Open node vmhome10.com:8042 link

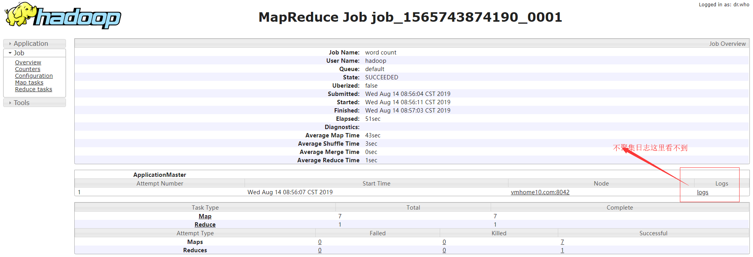pos(540,192)
